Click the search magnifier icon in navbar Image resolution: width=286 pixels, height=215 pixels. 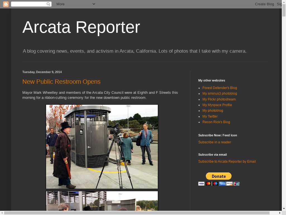48,4
